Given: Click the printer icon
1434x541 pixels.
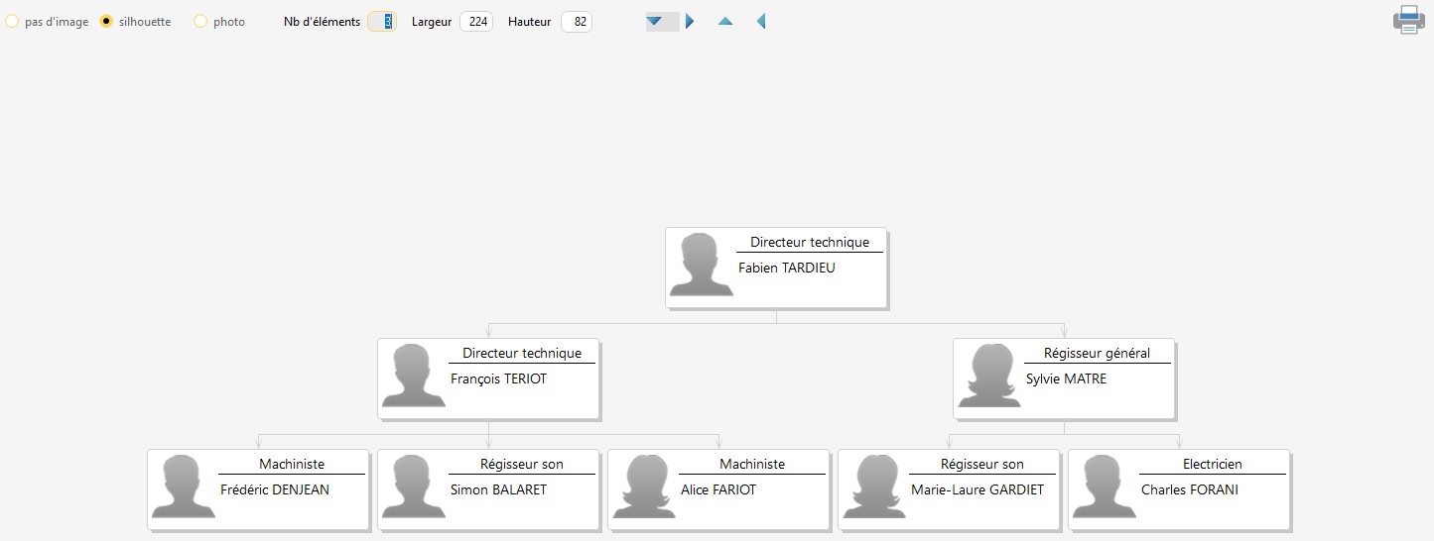Looking at the screenshot, I should [1408, 20].
